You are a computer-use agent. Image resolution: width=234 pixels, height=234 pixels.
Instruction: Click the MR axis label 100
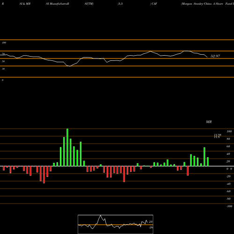(229, 132)
